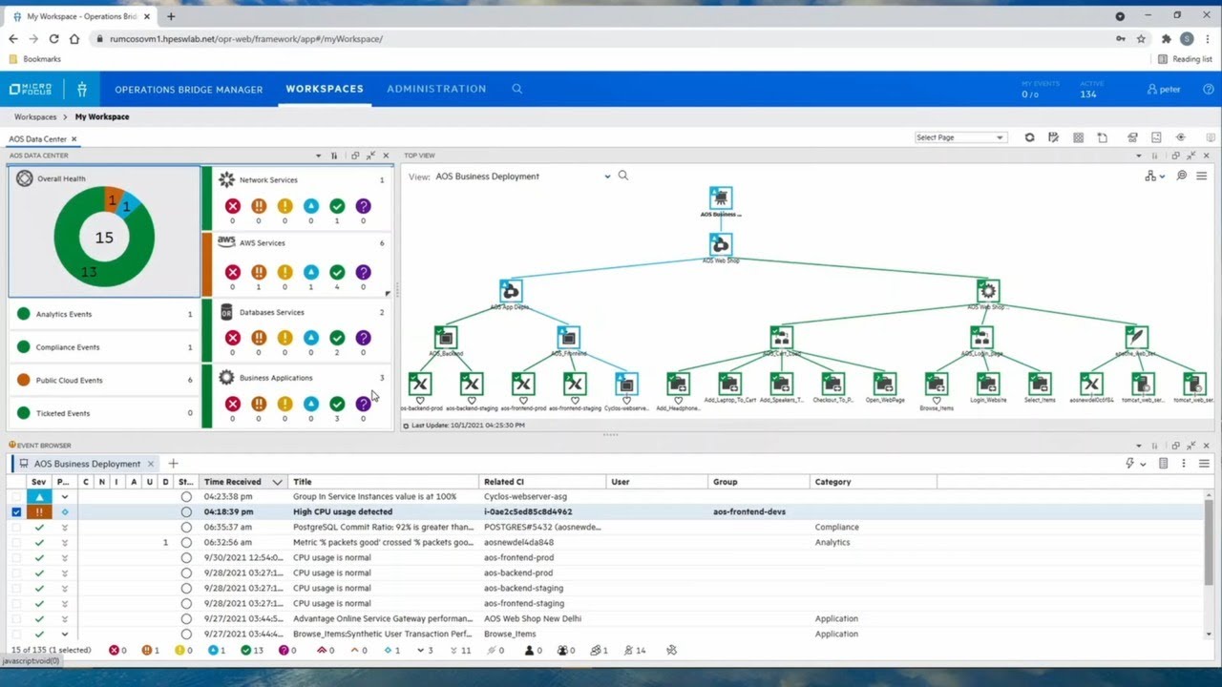The width and height of the screenshot is (1222, 687).
Task: Check the Advantage Online Service Gateway event checkbox
Action: click(x=16, y=618)
